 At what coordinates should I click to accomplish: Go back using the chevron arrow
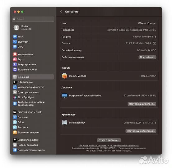tap(61, 12)
